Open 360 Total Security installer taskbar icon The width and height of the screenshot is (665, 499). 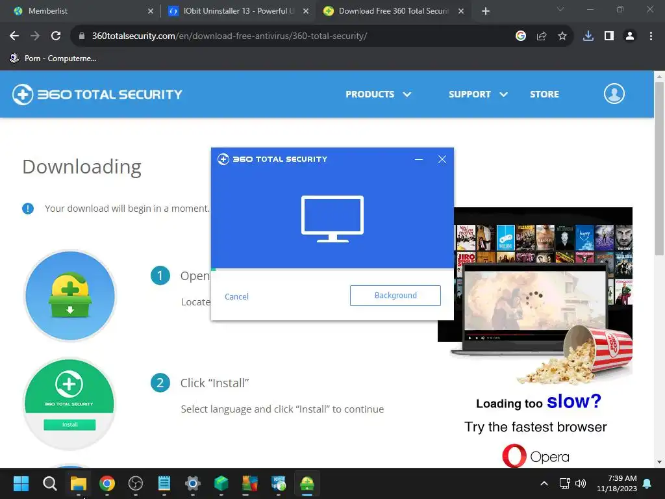point(307,483)
